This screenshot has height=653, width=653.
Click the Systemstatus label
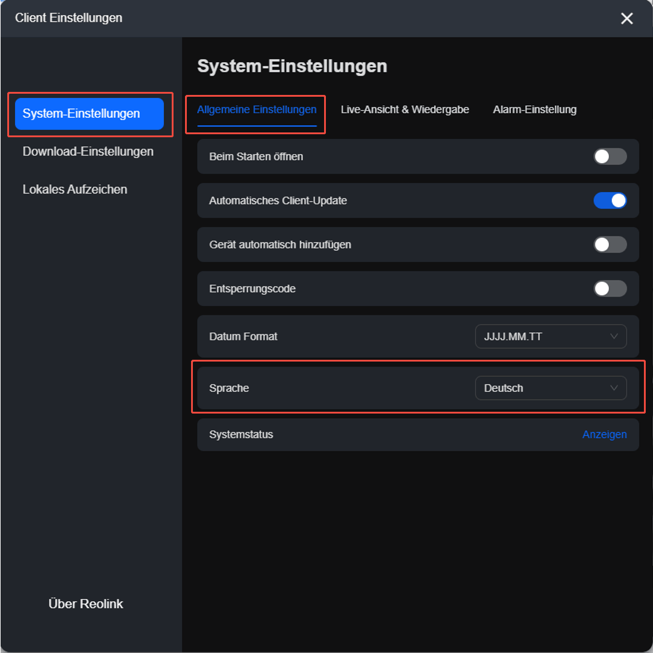pos(241,434)
